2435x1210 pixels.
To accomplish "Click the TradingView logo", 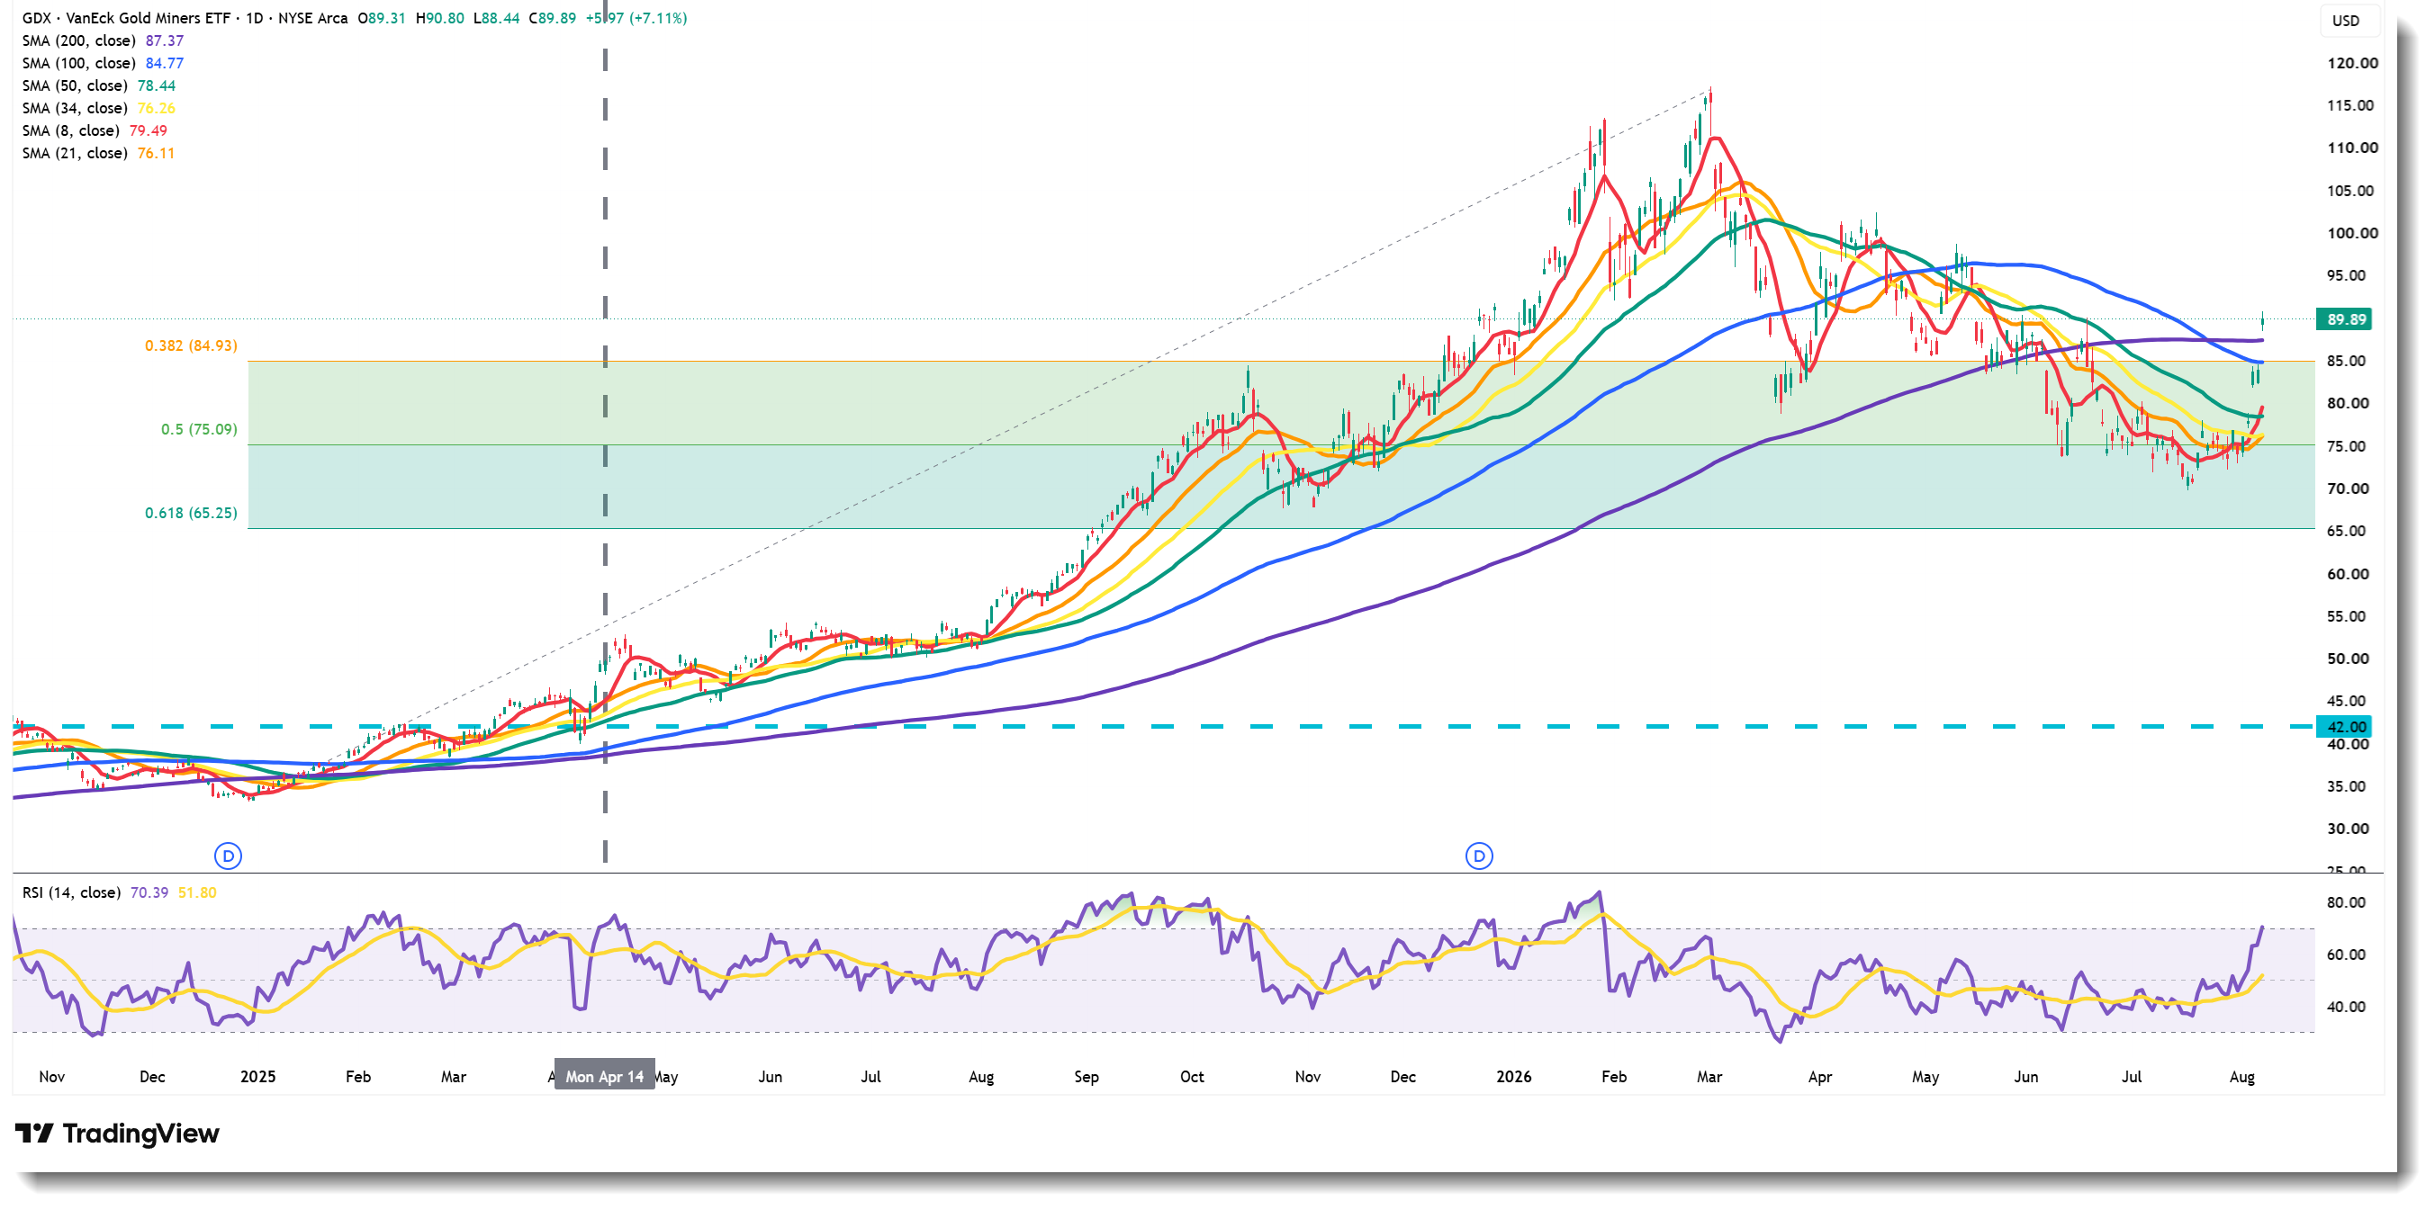I will click(117, 1134).
